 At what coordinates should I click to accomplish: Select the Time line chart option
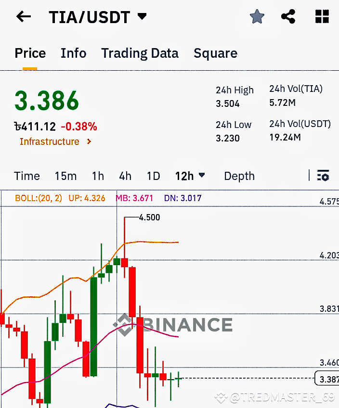pos(27,176)
